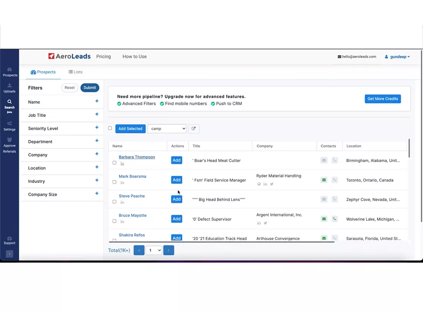Open Shakira Refos's profile link
This screenshot has width=423, height=311.
[132, 235]
